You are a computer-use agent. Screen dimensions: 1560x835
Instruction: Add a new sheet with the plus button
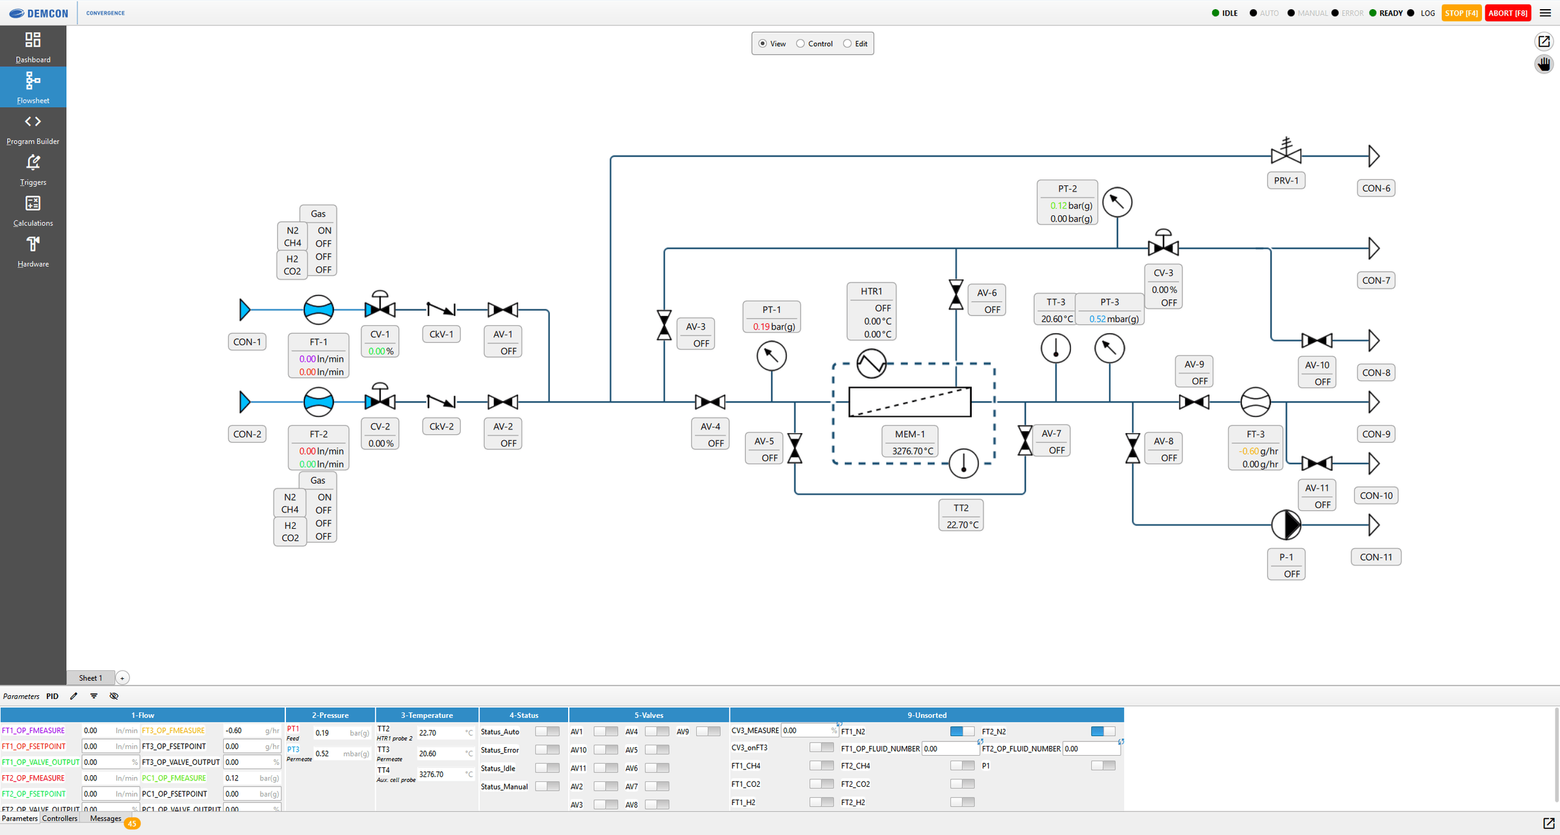(x=122, y=677)
